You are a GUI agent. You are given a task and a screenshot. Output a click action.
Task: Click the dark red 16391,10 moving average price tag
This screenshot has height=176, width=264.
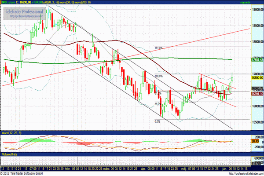(257, 94)
